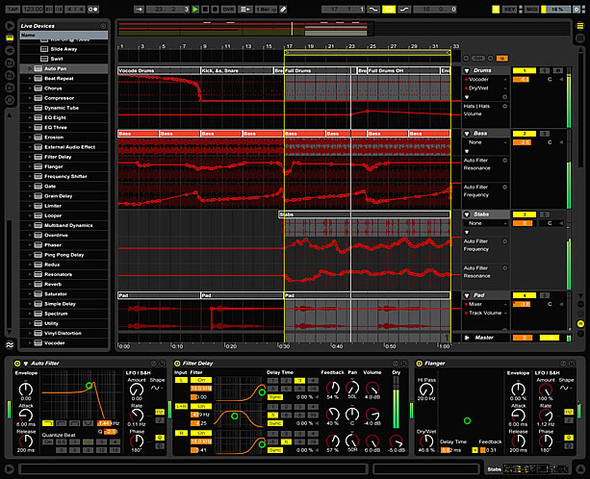Toggle Filter Delay device activator
This screenshot has height=479, width=590.
point(177,364)
